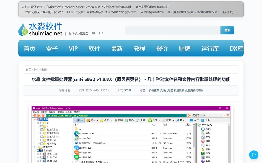Check the box beside folder 222
The height and width of the screenshot is (163, 262).
click(x=41, y=126)
